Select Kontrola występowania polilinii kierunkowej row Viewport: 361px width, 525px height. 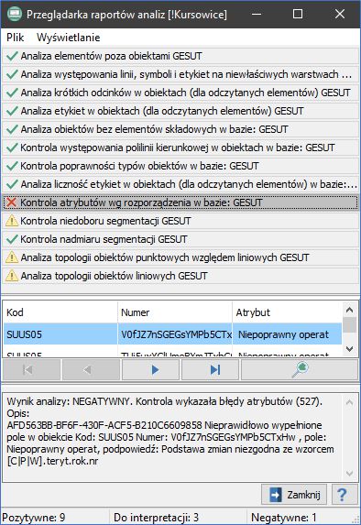(x=180, y=148)
